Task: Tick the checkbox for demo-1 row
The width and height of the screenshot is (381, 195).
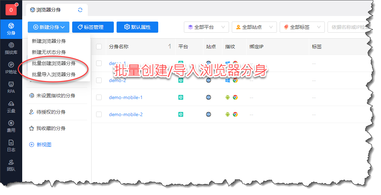Action: click(99, 63)
